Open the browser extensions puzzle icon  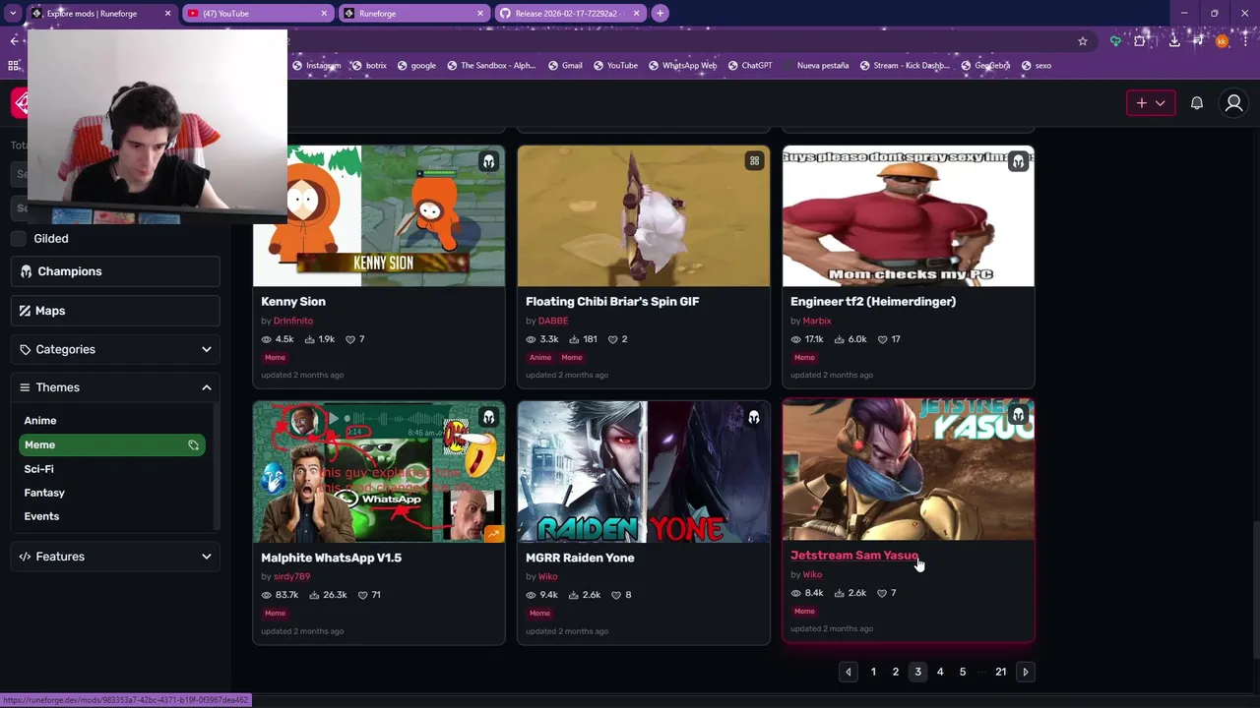(1140, 41)
